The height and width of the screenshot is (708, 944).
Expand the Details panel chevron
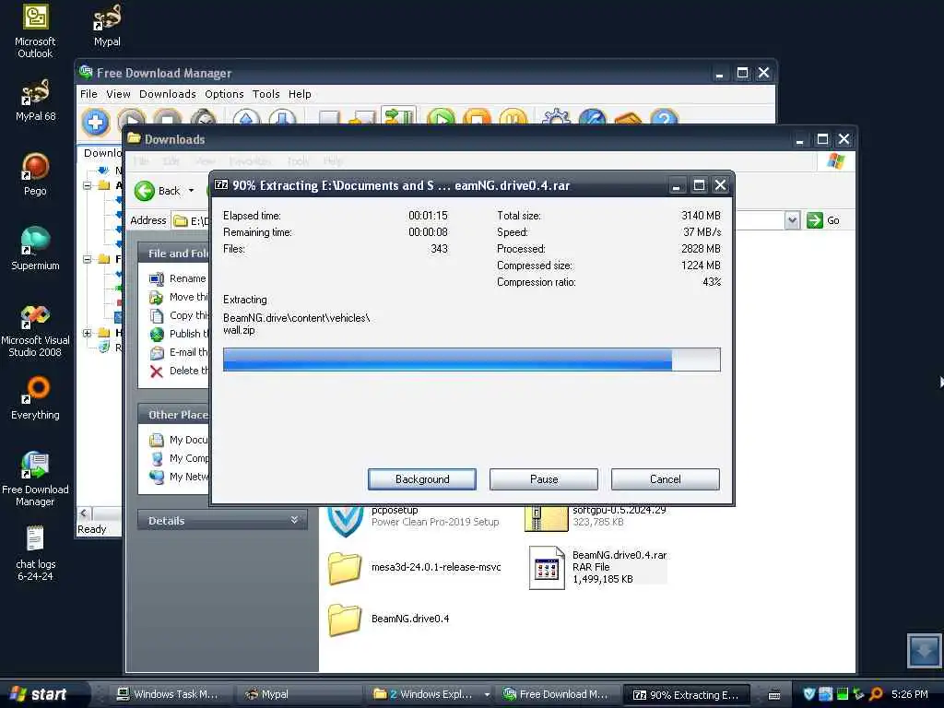click(294, 520)
